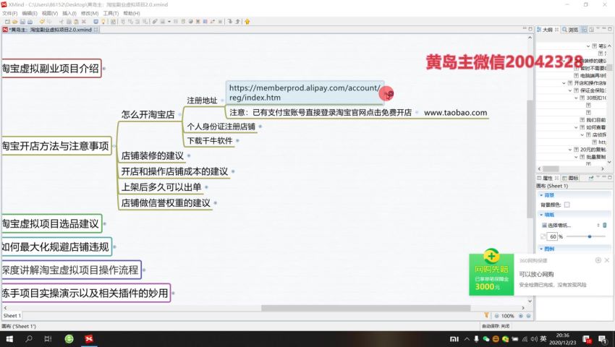Click the Drill Up arrow toolbar icon
Viewport: 615px width, 347px height.
(x=238, y=22)
